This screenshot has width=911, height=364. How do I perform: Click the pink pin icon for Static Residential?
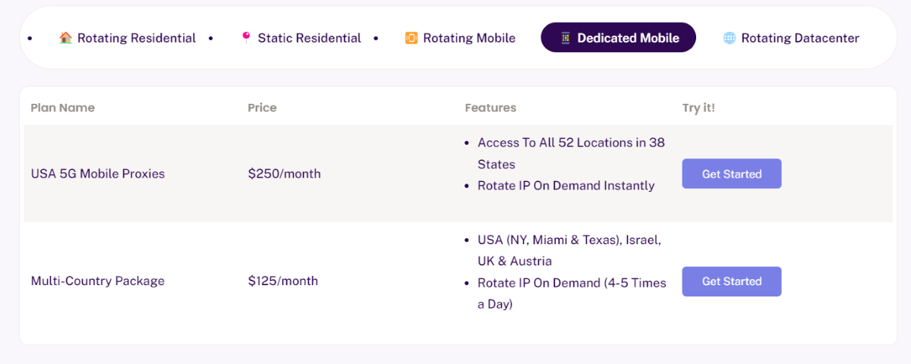pyautogui.click(x=246, y=38)
